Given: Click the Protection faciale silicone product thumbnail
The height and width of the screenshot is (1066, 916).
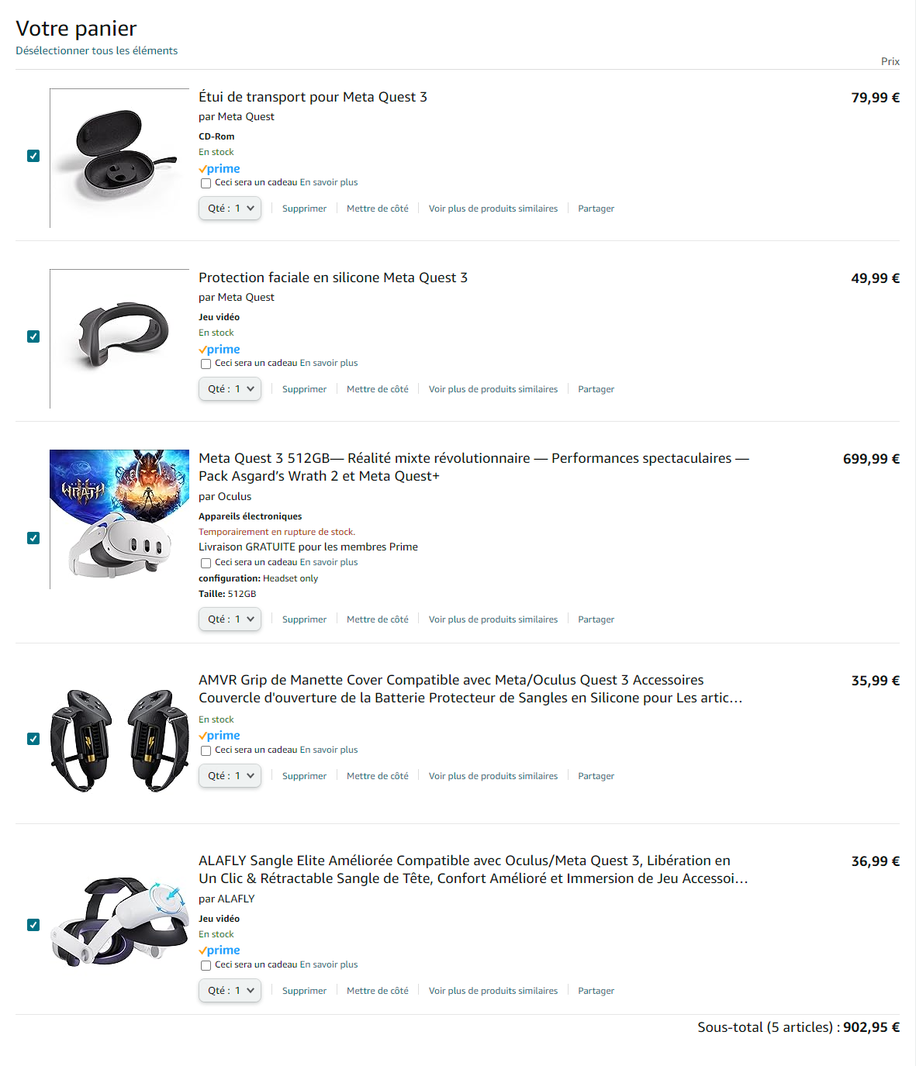Looking at the screenshot, I should click(119, 339).
